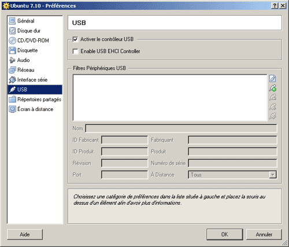Click the Port field
The height and width of the screenshot is (247, 289).
124,175
